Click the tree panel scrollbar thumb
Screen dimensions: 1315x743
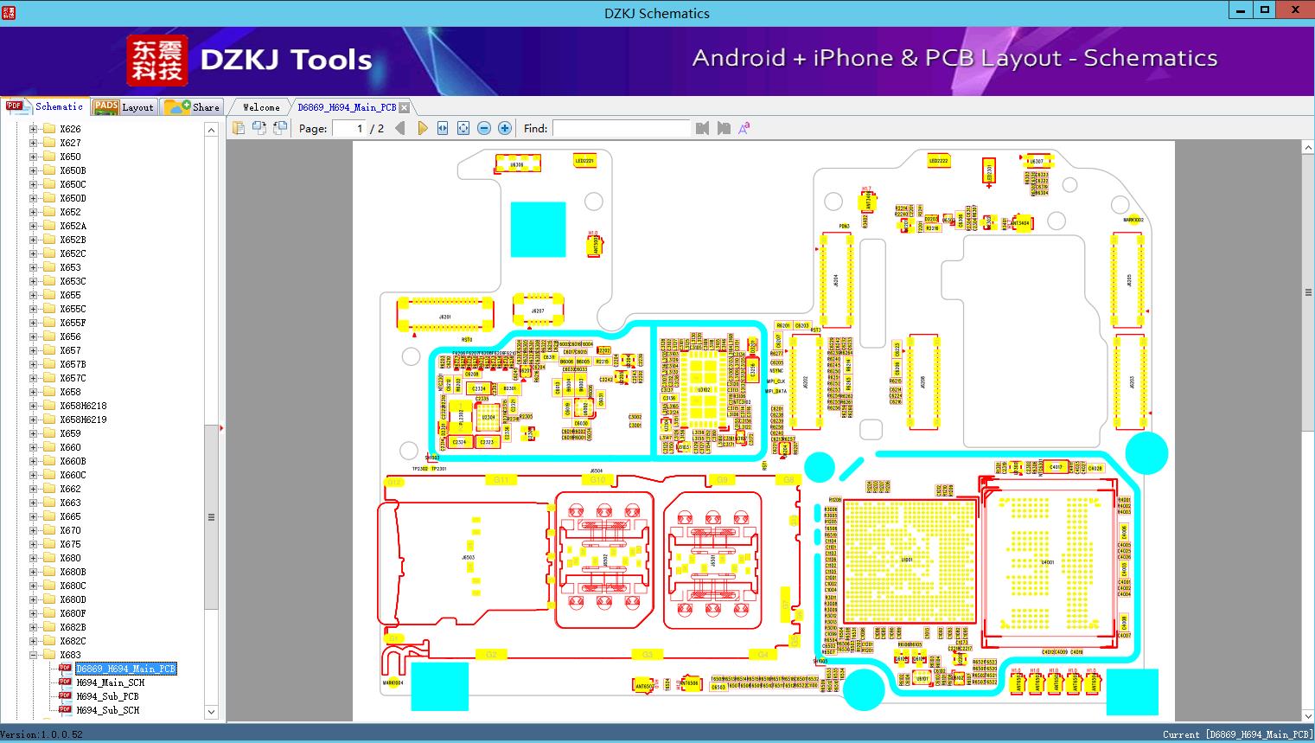point(211,517)
